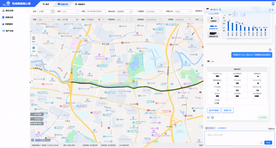
Task: Click the smiley like feedback icon
Action: coord(208,117)
